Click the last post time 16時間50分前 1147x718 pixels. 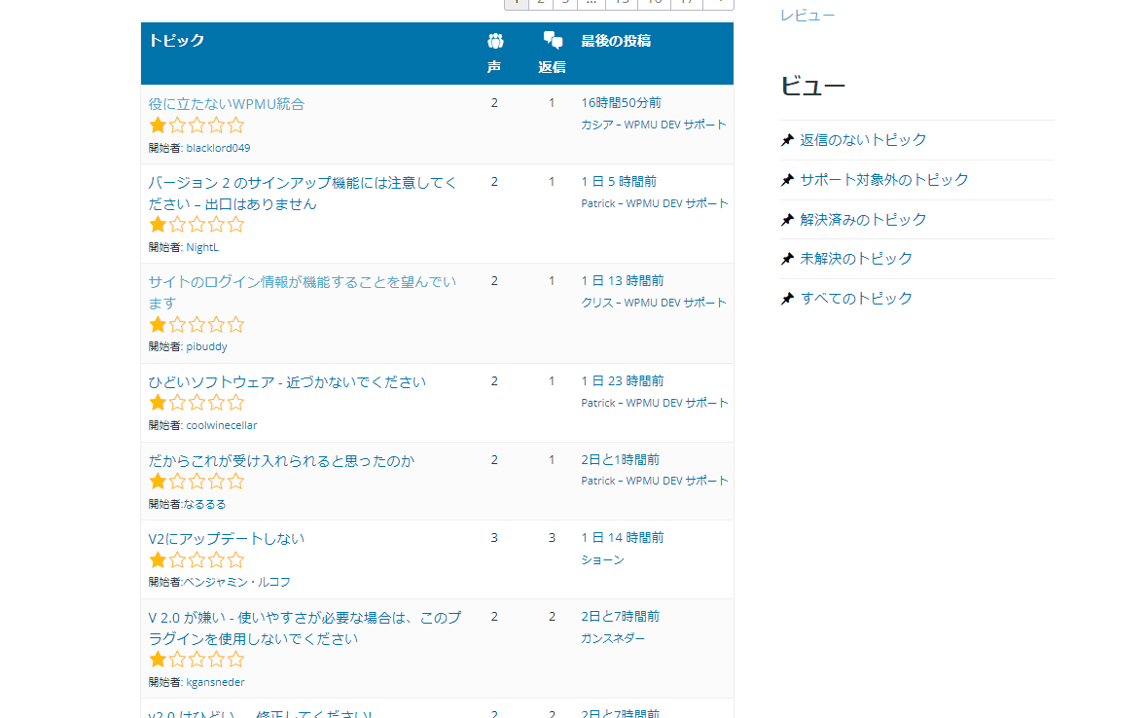(621, 102)
